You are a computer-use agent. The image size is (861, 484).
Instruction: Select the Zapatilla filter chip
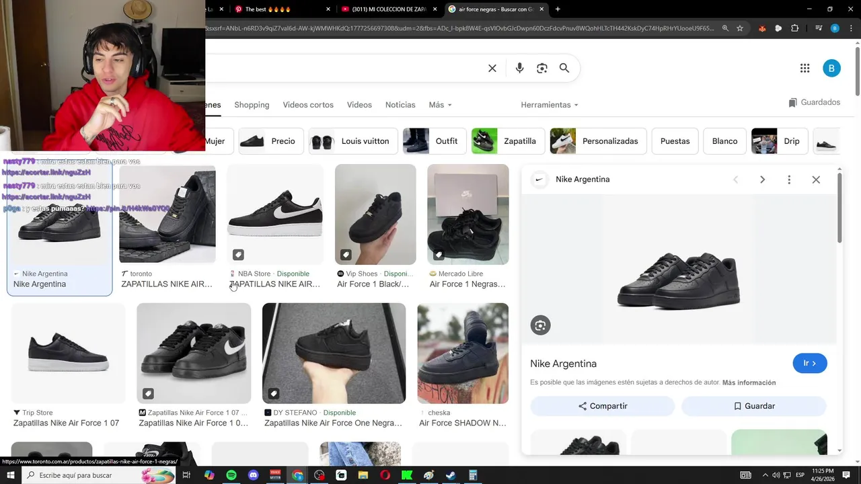(x=508, y=141)
